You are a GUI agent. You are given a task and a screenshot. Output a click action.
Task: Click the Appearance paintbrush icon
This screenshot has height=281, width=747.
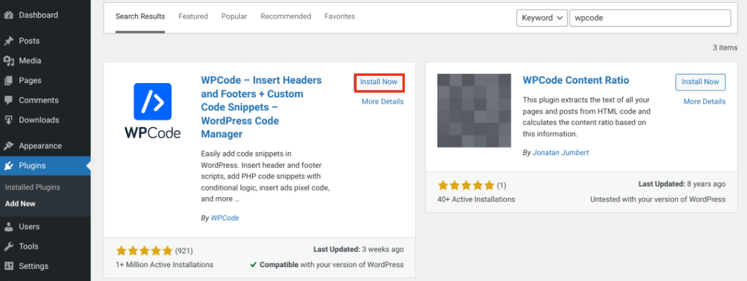[x=8, y=146]
